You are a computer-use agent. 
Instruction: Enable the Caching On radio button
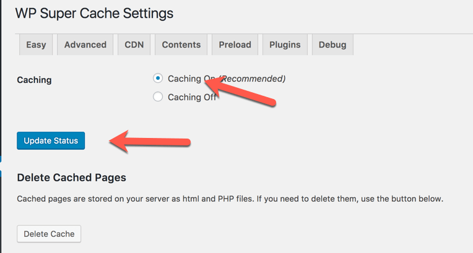(x=158, y=79)
